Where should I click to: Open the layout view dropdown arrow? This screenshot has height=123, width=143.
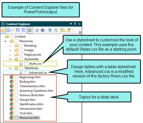[12, 30]
